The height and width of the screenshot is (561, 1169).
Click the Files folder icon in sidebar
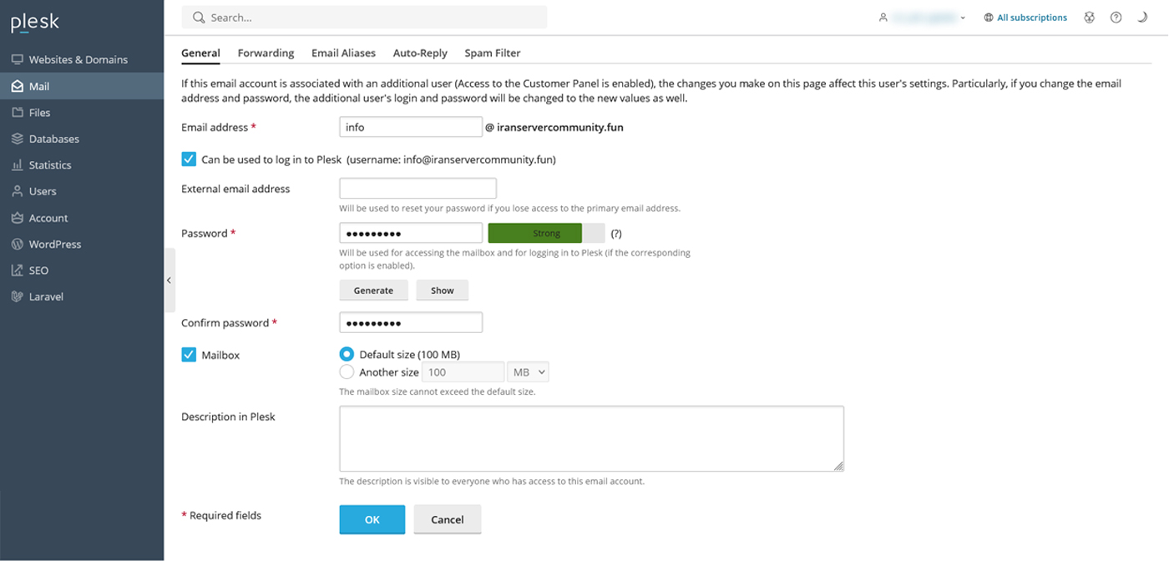[x=17, y=113]
